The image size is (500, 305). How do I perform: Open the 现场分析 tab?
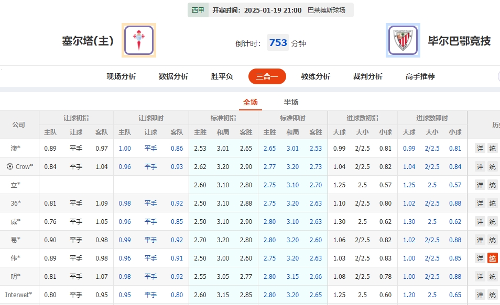[121, 76]
